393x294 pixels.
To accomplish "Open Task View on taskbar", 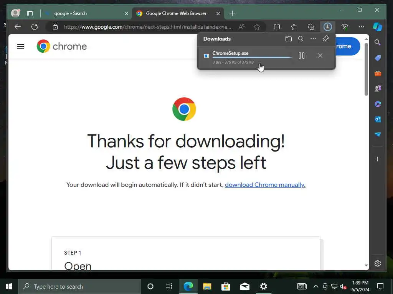I will click(169, 286).
